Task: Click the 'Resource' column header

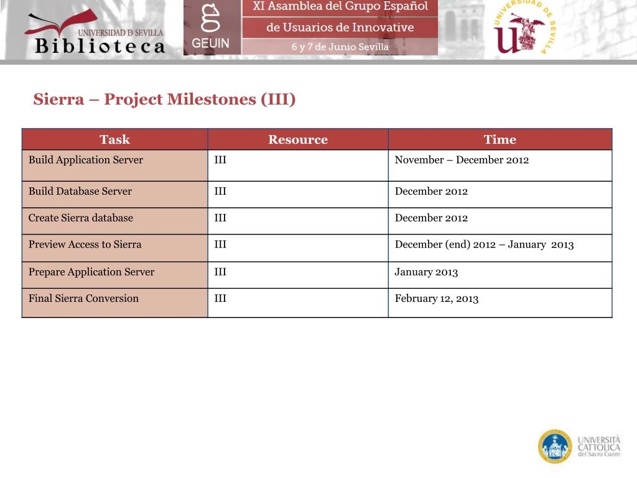Action: [298, 139]
